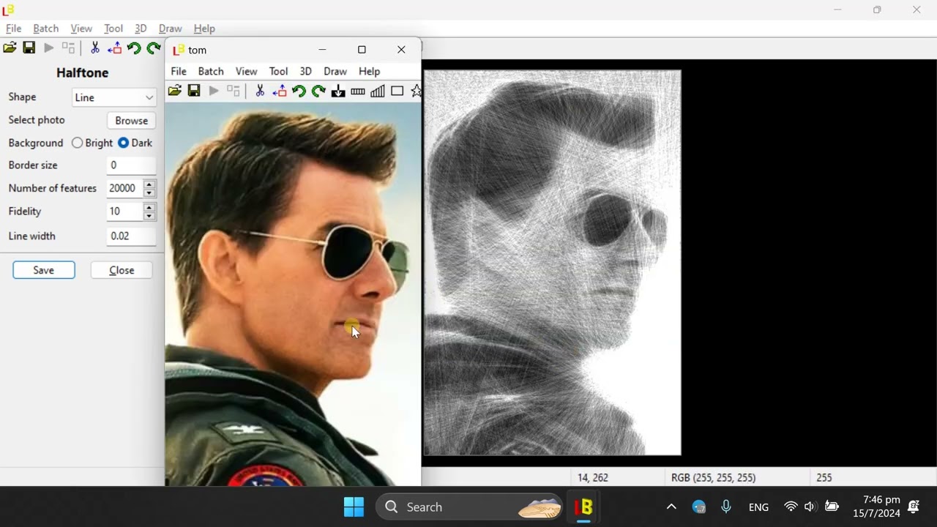The height and width of the screenshot is (527, 937).
Task: Click the original photo in tom window
Action: [x=293, y=294]
